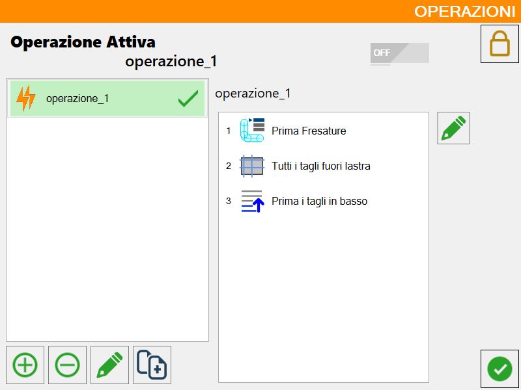Click the operazione_1 title above rules list
521x390 pixels.
pyautogui.click(x=253, y=94)
